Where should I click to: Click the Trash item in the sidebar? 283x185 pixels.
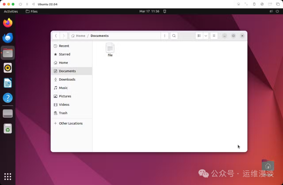[63, 113]
